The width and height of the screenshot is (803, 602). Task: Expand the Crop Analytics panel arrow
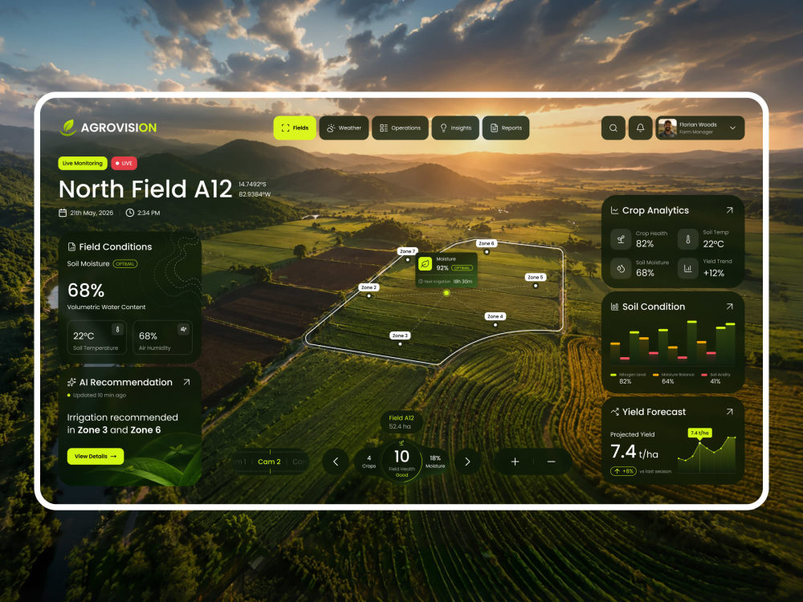click(730, 209)
